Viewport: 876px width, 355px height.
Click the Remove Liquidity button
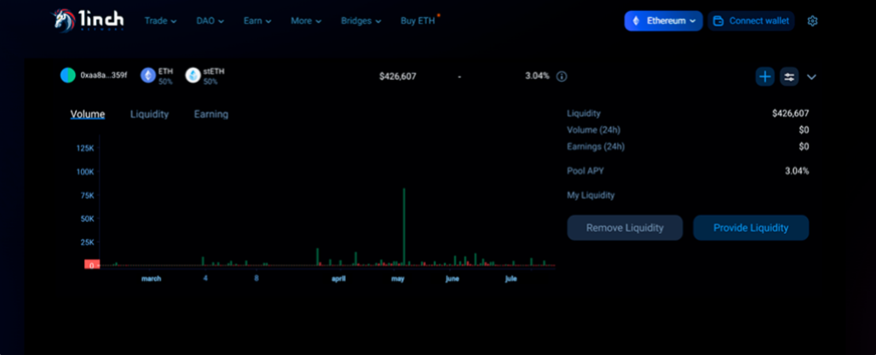click(x=625, y=228)
